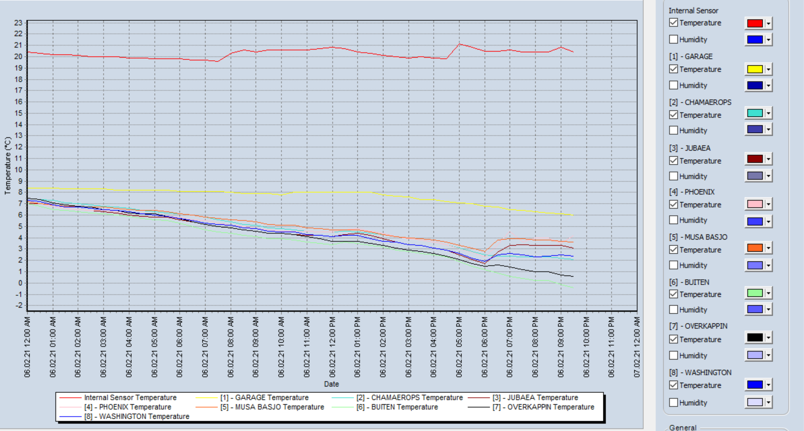Toggle JUBAEA Temperature checkbox
Image resolution: width=804 pixels, height=431 pixels.
click(x=673, y=161)
